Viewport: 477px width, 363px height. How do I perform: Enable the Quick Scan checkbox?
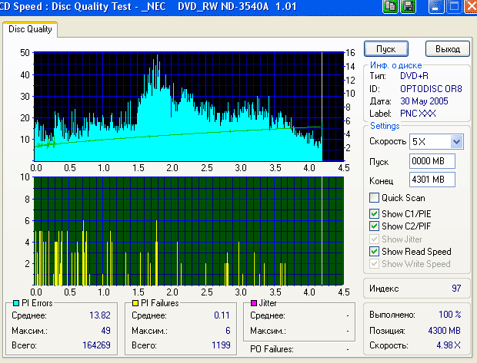(375, 198)
